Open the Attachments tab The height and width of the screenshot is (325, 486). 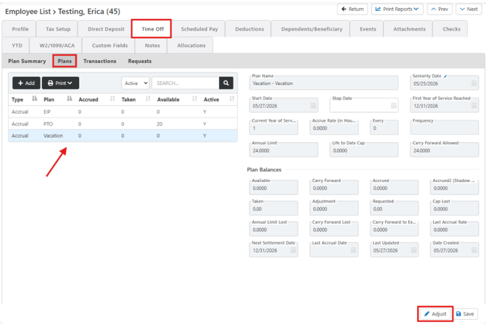(x=408, y=29)
